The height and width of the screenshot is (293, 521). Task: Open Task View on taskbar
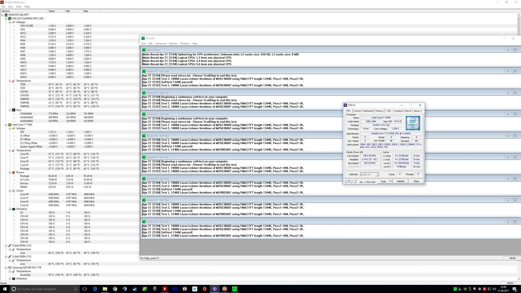[85, 289]
